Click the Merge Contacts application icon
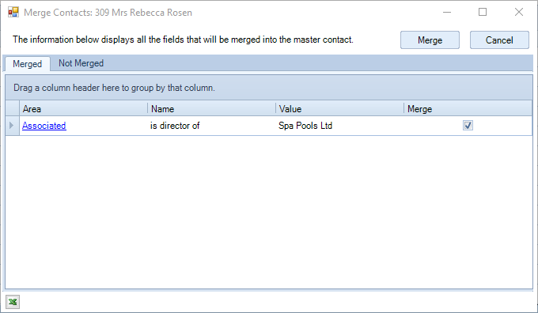Viewport: 538px width, 313px height. (13, 13)
